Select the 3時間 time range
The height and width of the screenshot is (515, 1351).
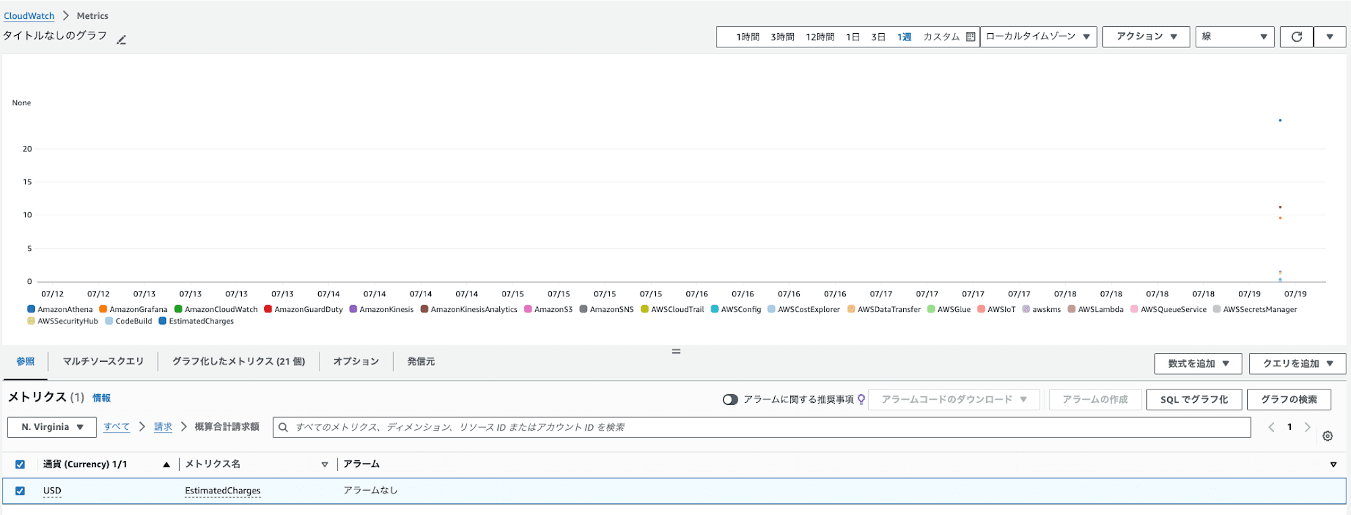click(x=782, y=37)
